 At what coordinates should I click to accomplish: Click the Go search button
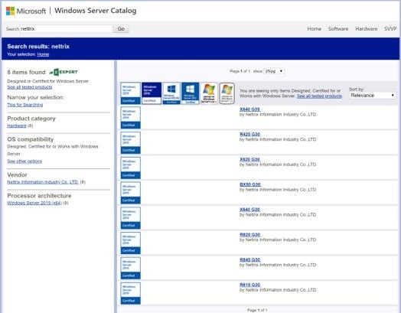121,28
